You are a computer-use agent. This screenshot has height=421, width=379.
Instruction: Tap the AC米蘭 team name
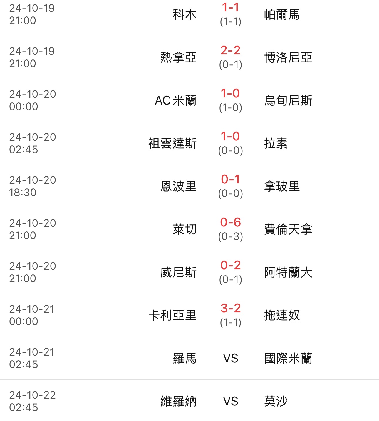pos(175,100)
